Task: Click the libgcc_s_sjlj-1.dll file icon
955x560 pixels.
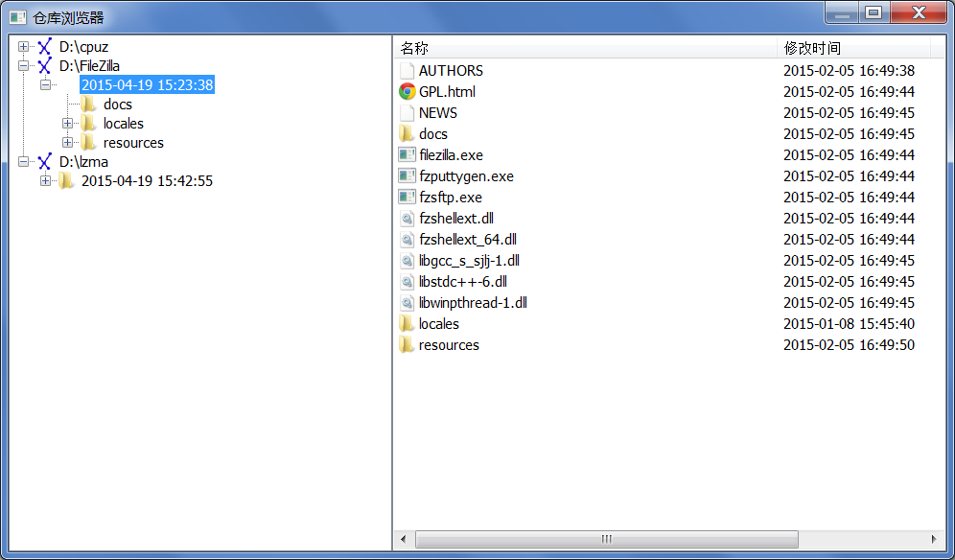Action: click(407, 260)
